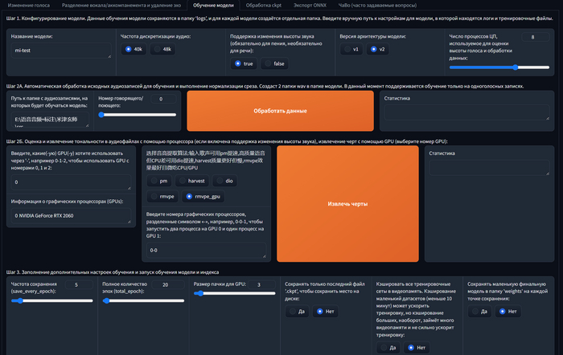Select Нет for saving only last ckpt

pos(325,312)
